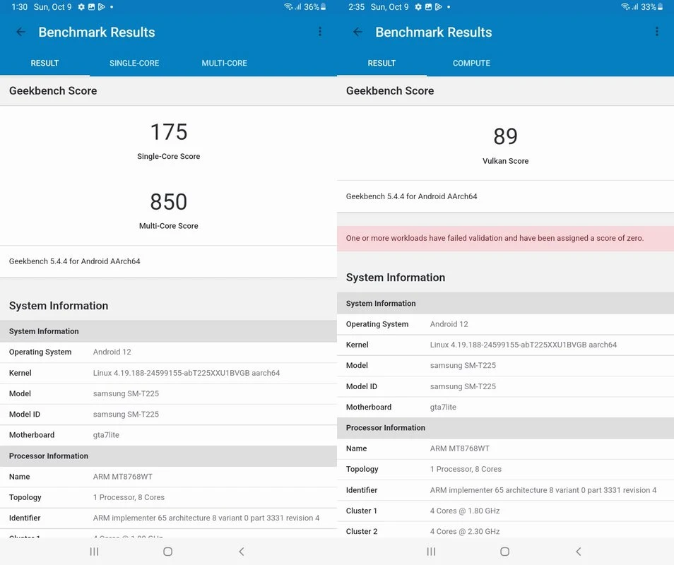
Task: Tap gta7lite motherboard value on right
Action: (443, 407)
